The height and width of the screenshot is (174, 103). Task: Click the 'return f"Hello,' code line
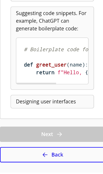(62, 73)
